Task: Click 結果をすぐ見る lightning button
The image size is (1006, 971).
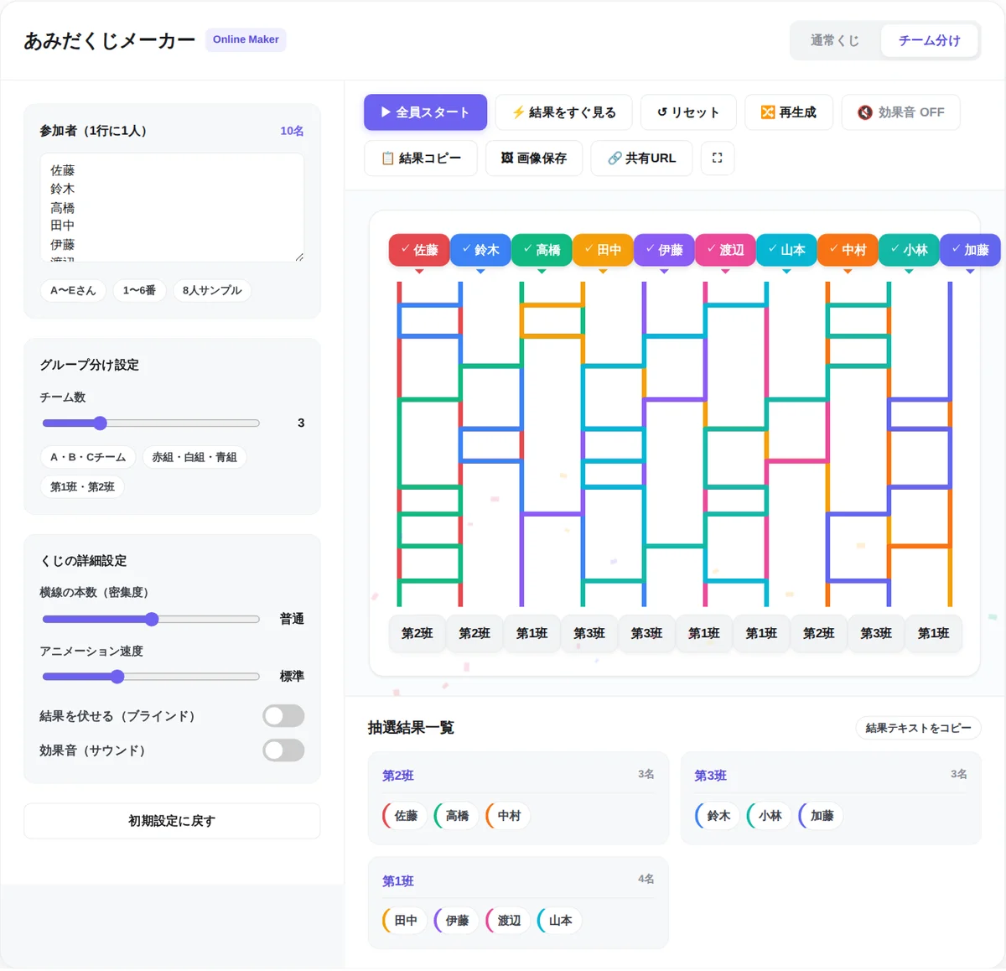Action: point(564,112)
